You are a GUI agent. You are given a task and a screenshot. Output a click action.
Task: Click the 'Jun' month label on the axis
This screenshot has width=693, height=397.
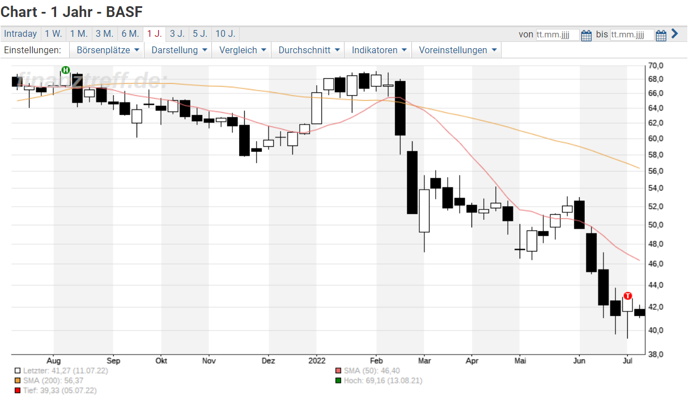580,361
